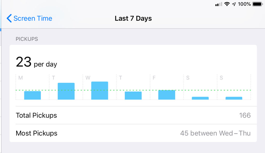
Task: Tap the 23 per day average
Action: coord(36,62)
